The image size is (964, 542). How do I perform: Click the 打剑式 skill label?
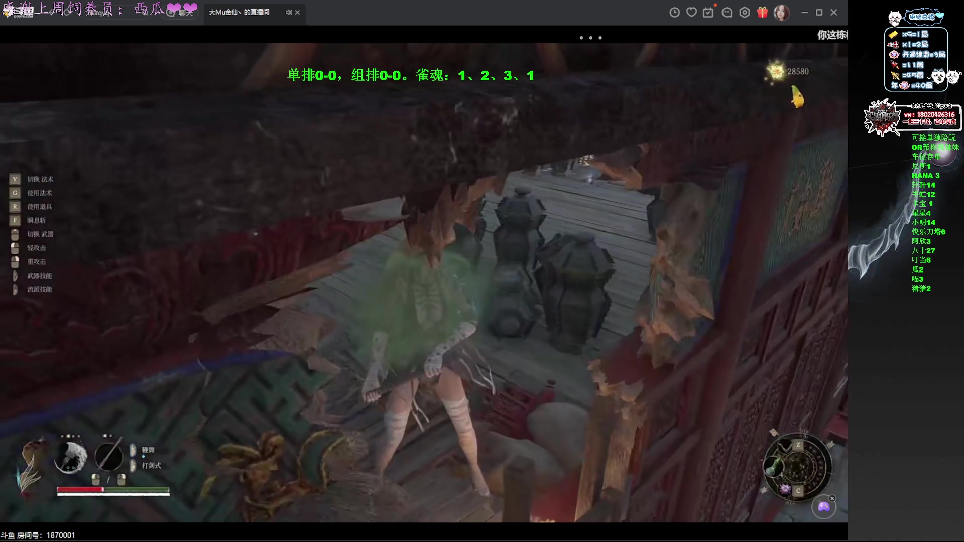(x=151, y=465)
